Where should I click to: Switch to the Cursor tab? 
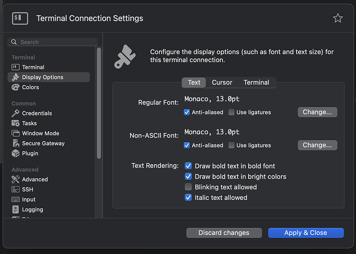(222, 82)
